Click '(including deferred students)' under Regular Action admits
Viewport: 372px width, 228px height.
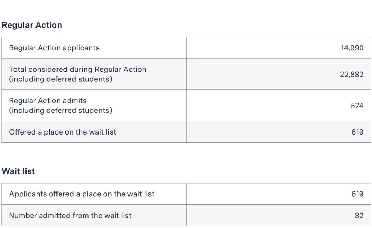point(61,110)
